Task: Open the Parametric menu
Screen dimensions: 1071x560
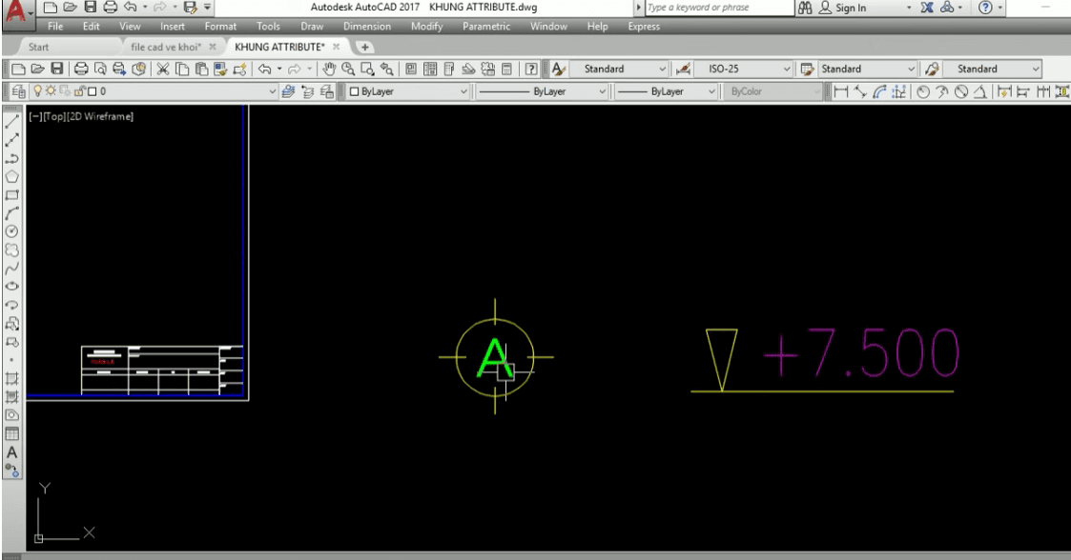Action: coord(486,27)
